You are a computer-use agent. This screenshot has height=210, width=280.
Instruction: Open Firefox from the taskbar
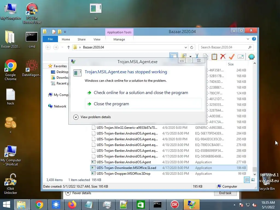(x=72, y=205)
